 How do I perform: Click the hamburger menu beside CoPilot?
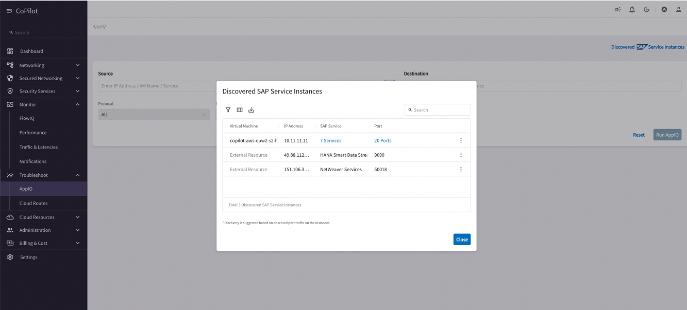tap(9, 10)
